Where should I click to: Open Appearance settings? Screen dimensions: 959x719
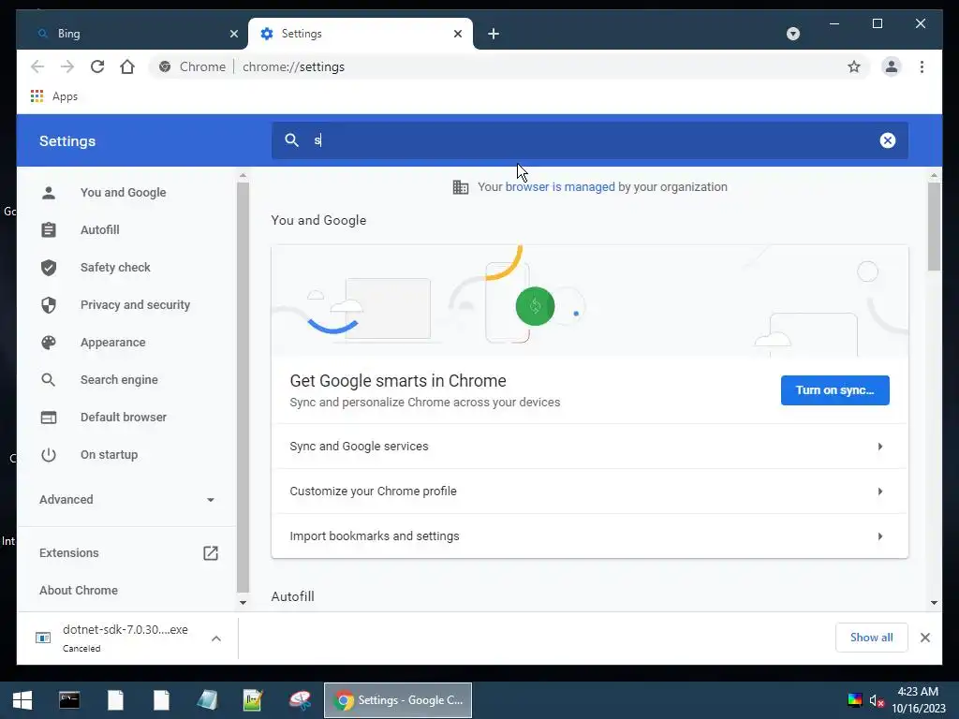(x=112, y=343)
